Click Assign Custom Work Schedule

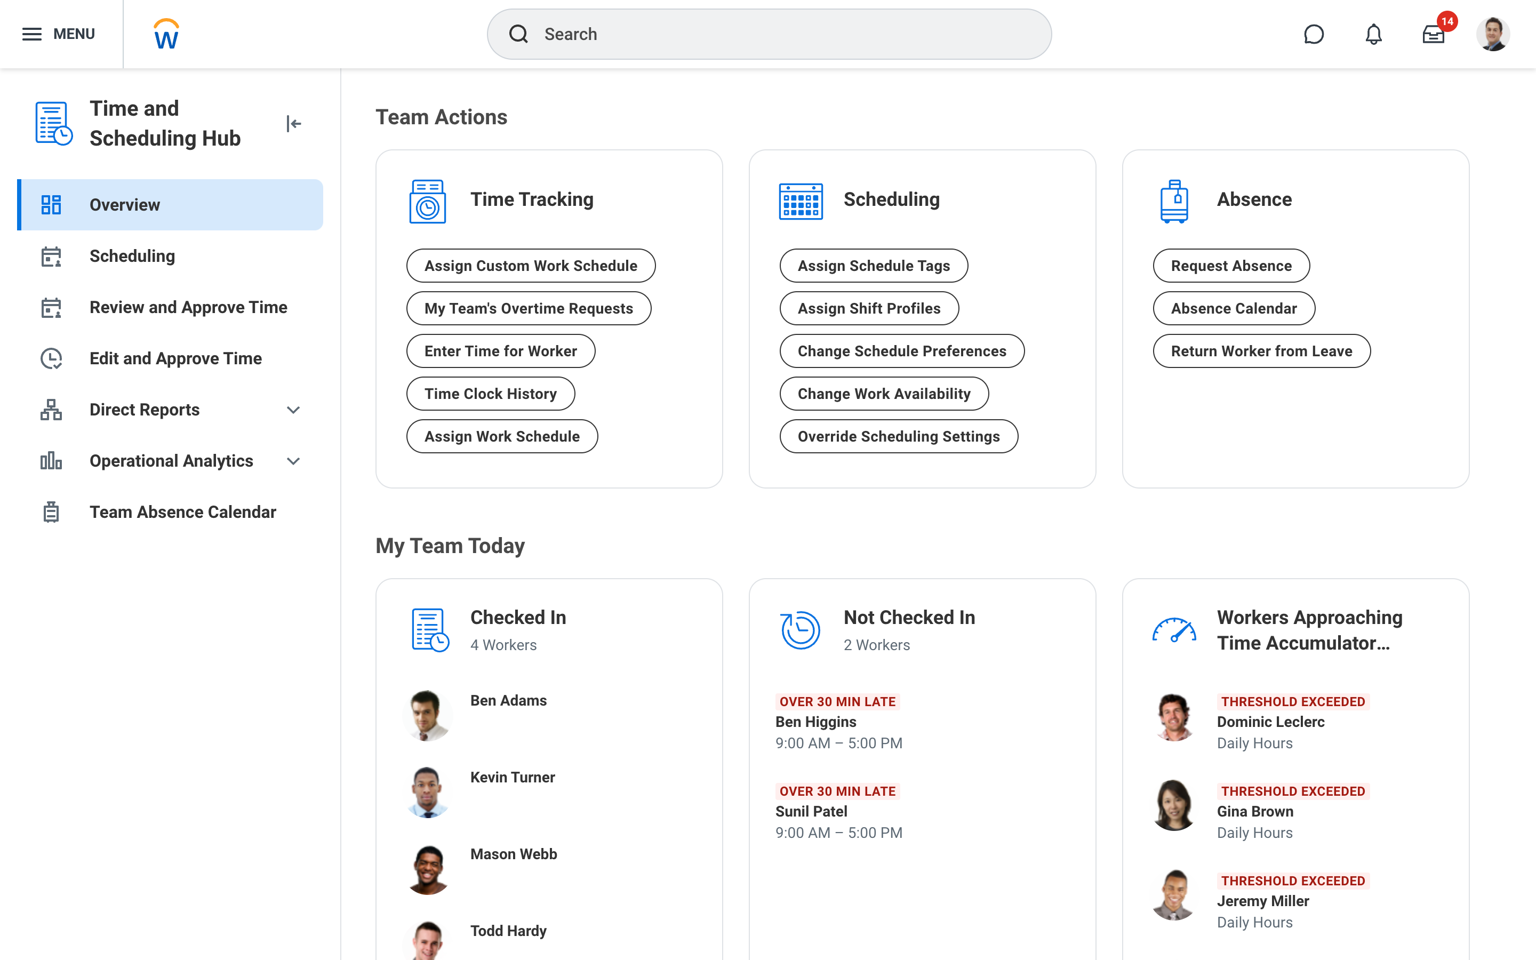[x=531, y=266]
